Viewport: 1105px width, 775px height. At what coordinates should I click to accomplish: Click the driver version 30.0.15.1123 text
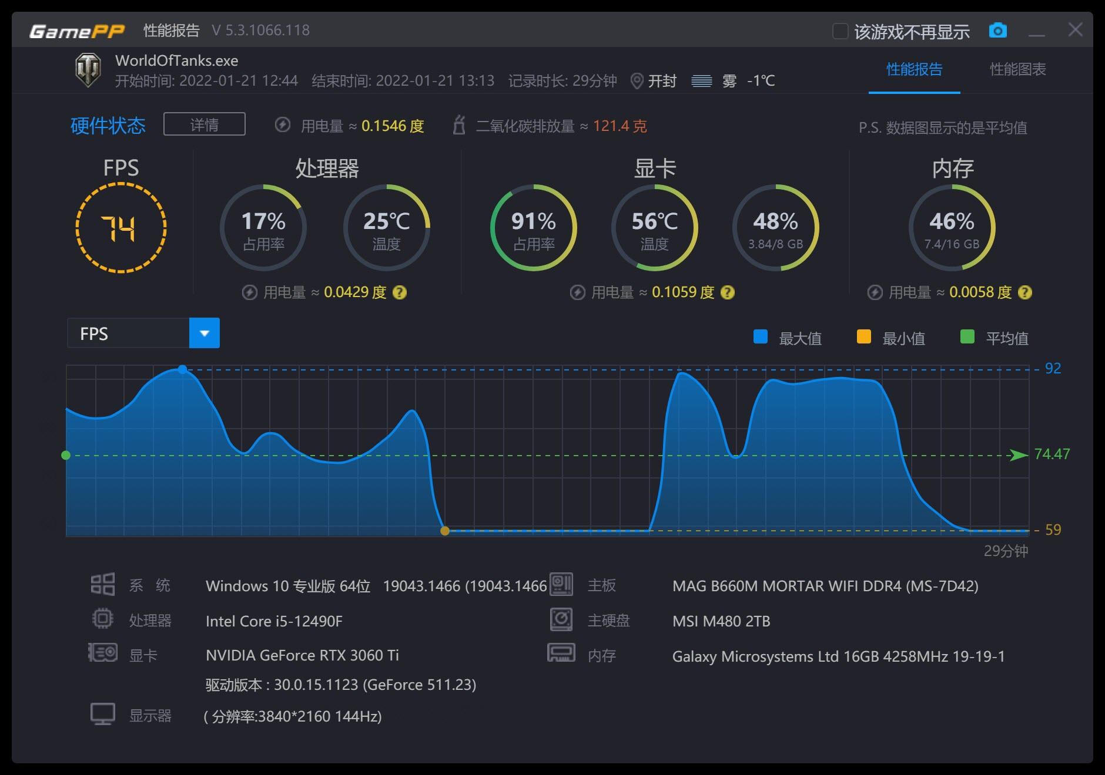(341, 685)
